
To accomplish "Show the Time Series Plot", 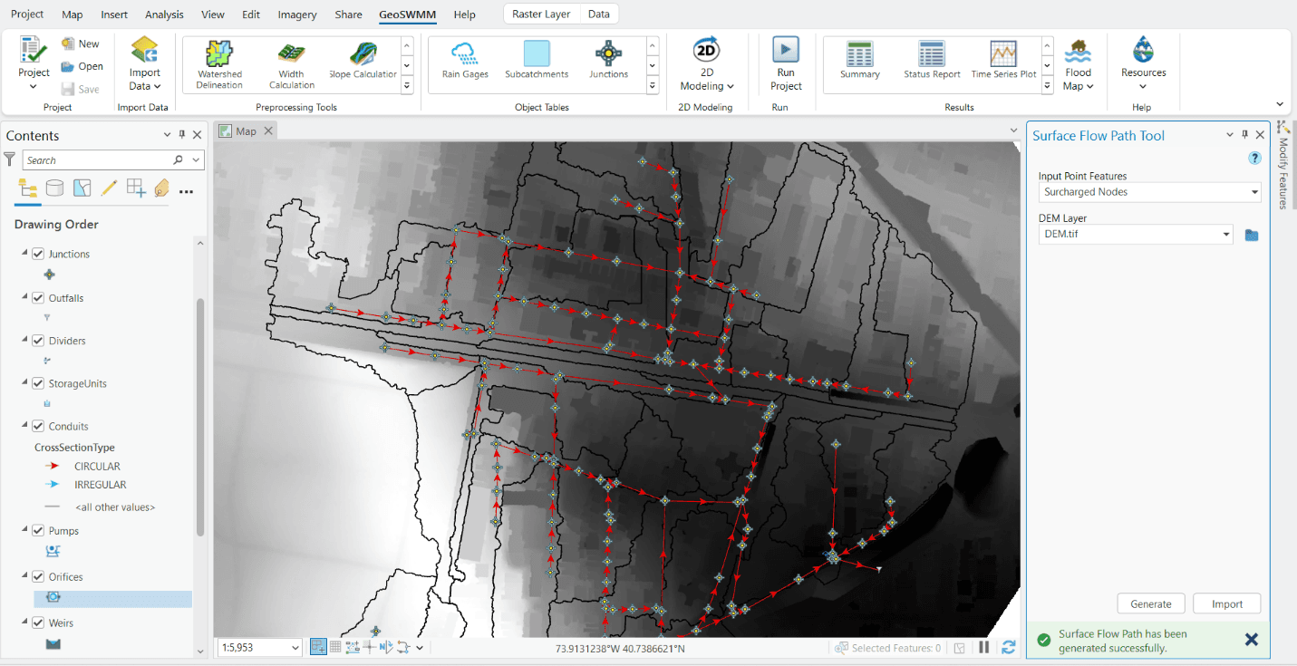I will (1003, 62).
